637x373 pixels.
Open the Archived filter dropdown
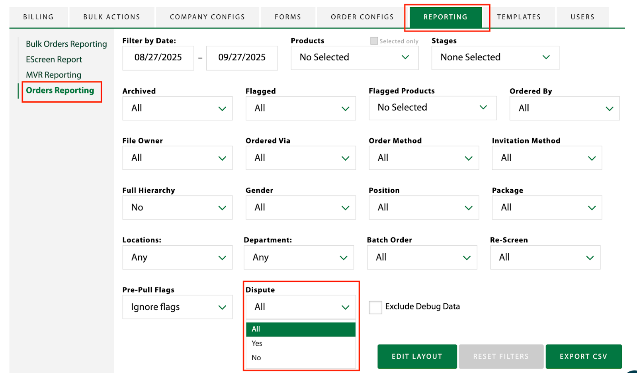pos(177,108)
